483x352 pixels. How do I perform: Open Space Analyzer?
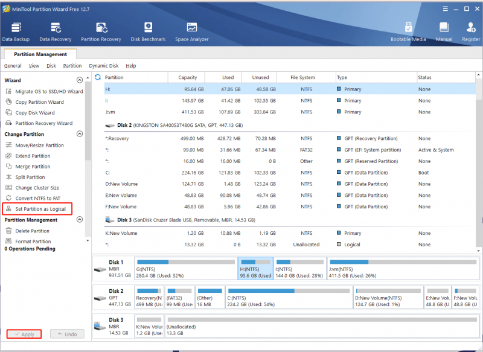(192, 32)
